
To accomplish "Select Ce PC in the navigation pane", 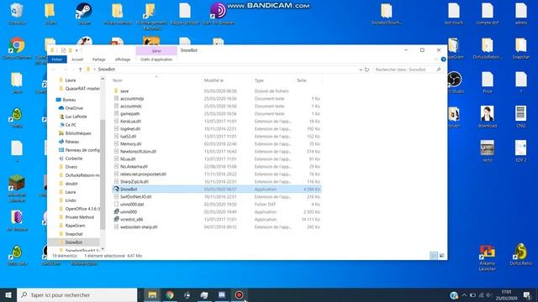I will click(x=71, y=125).
